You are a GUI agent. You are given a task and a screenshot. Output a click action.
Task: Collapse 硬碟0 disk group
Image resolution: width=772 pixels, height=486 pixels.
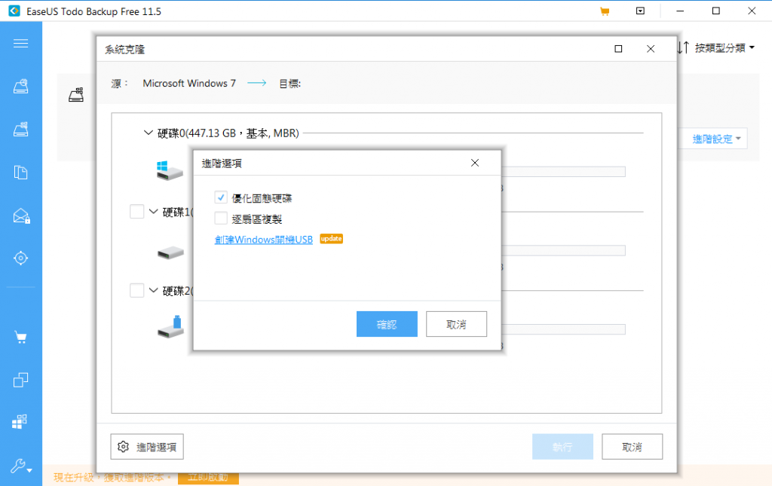[148, 133]
